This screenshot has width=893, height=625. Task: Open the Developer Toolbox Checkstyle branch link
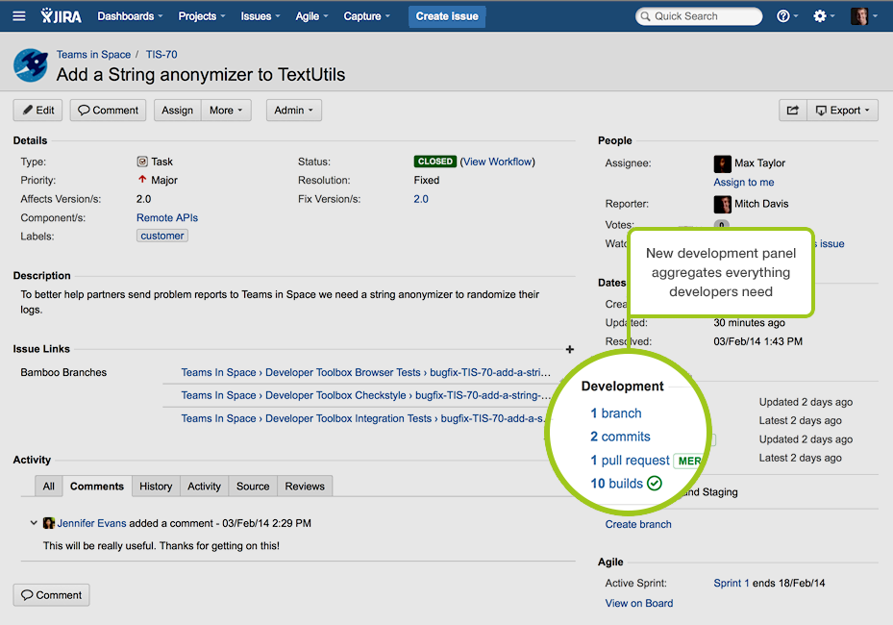point(365,395)
